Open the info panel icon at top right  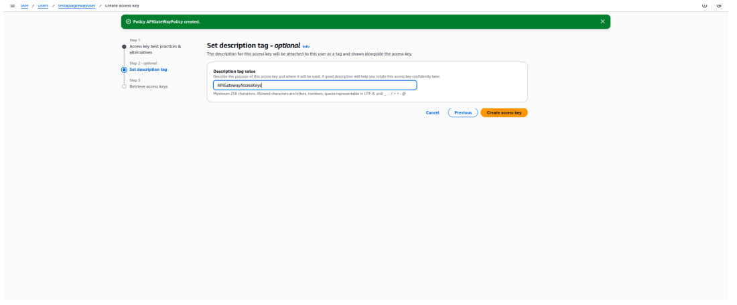click(704, 5)
